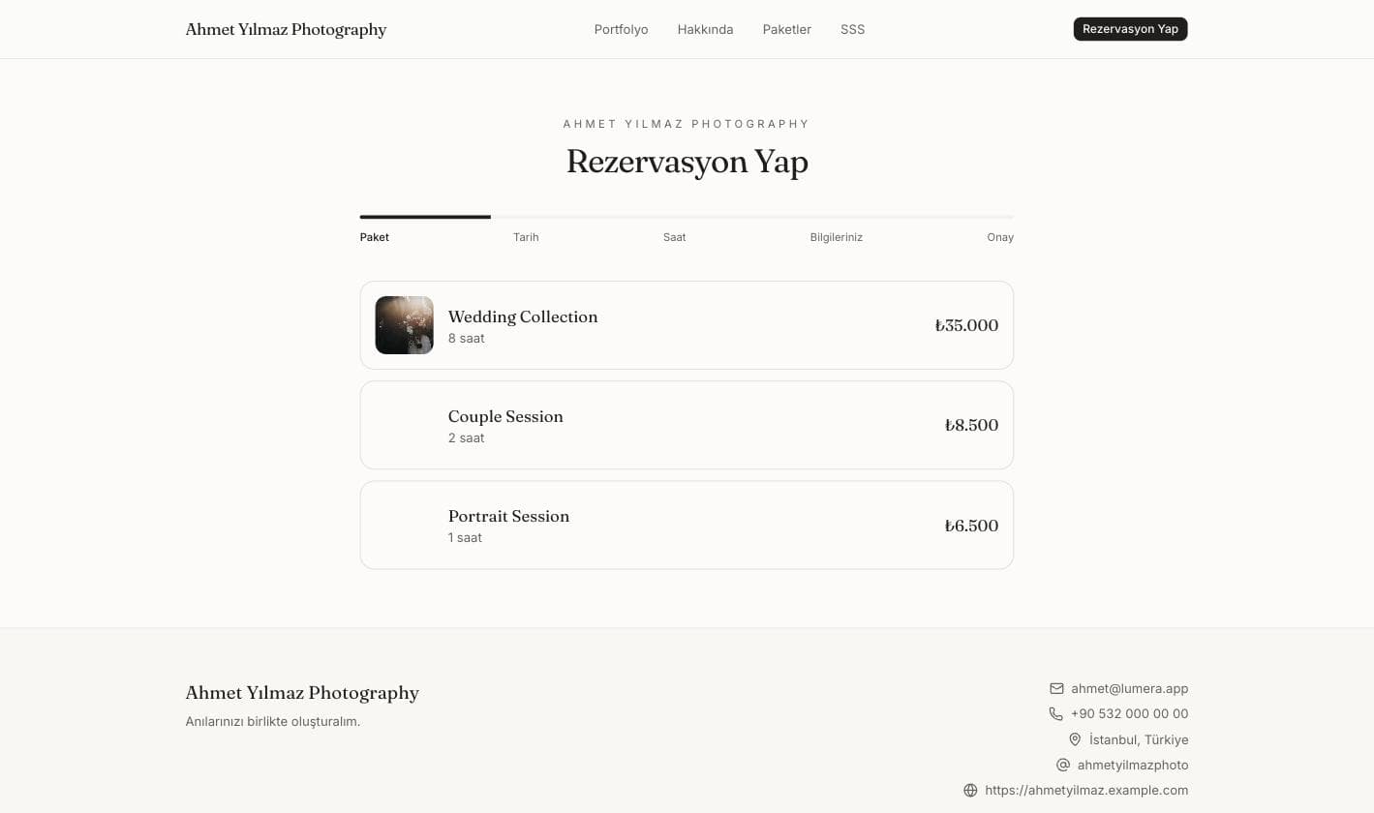Open the SSS page from navigation
Viewport: 1374px width, 813px height.
point(852,29)
